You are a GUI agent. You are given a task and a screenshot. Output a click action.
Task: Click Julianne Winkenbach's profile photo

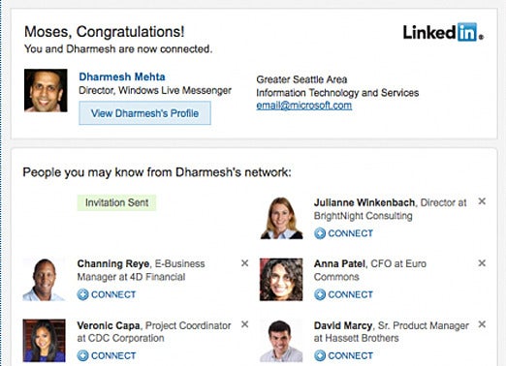click(x=281, y=218)
